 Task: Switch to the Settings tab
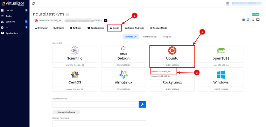[x=76, y=28]
